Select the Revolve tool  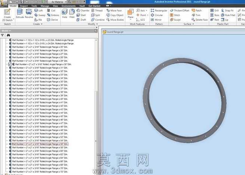click(x=29, y=14)
